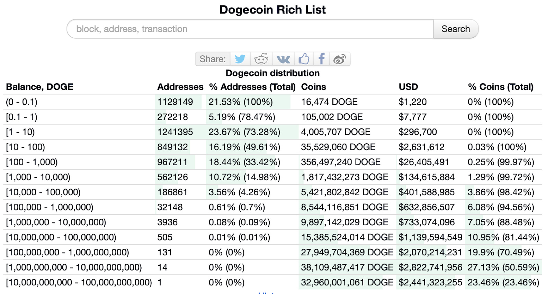This screenshot has height=294, width=554.
Task: Click the 4,005,707 DOGE coins cell
Action: [x=336, y=132]
